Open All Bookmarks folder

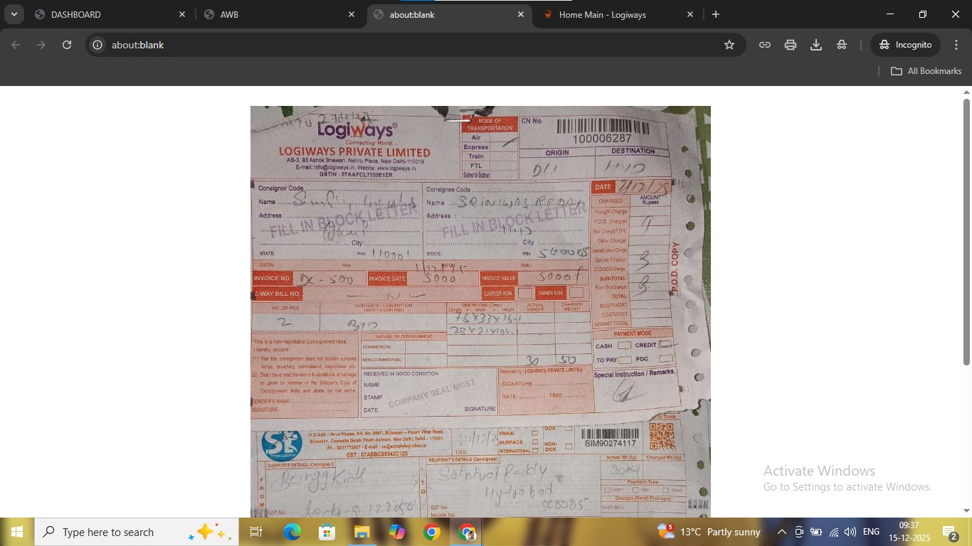tap(926, 71)
